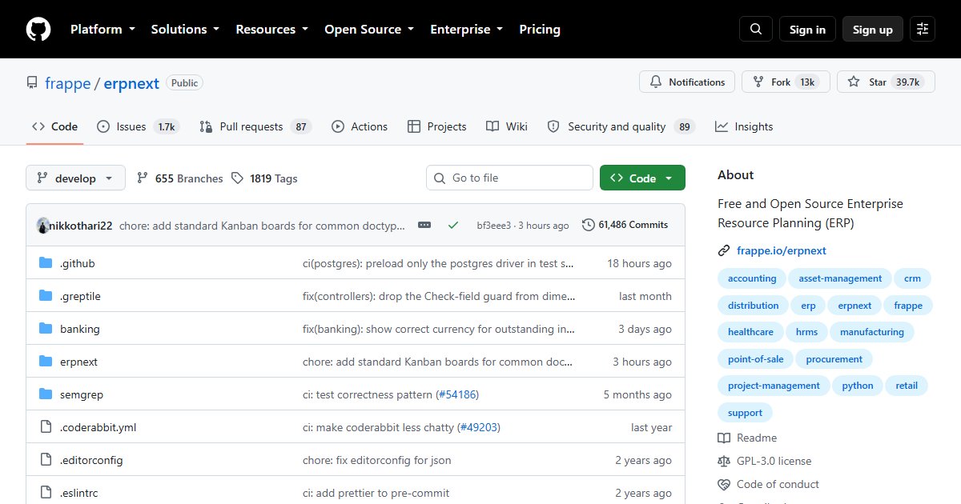This screenshot has width=961, height=504.
Task: Focus the Go to file search field
Action: (x=509, y=178)
